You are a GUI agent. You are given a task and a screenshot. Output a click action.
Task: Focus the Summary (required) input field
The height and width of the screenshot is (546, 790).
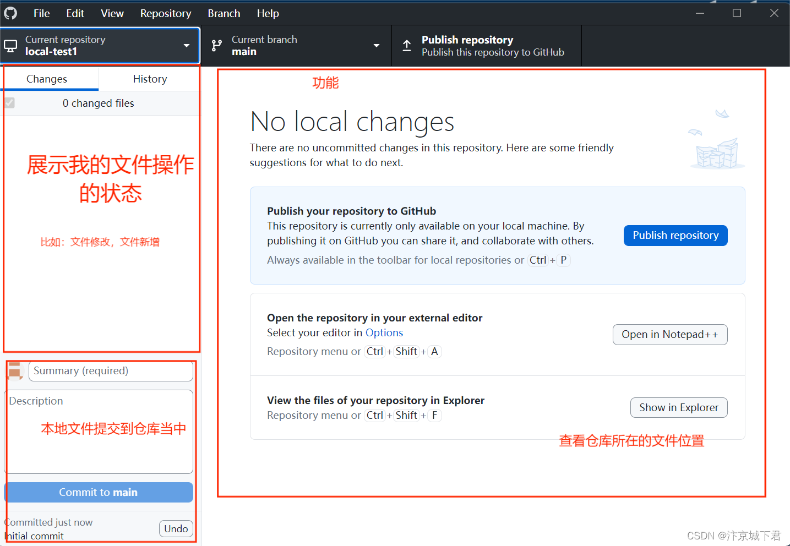coord(111,371)
